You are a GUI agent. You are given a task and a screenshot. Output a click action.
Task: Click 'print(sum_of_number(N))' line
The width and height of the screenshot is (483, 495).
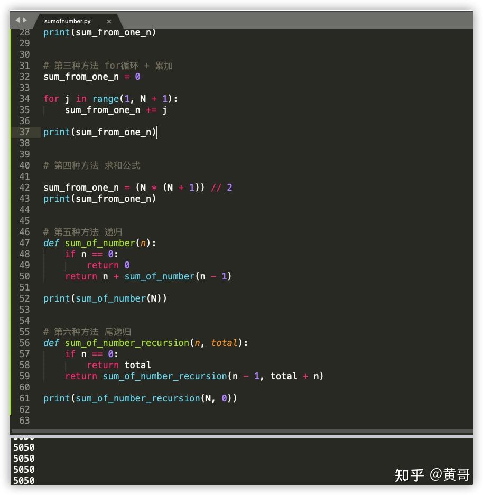pyautogui.click(x=105, y=298)
